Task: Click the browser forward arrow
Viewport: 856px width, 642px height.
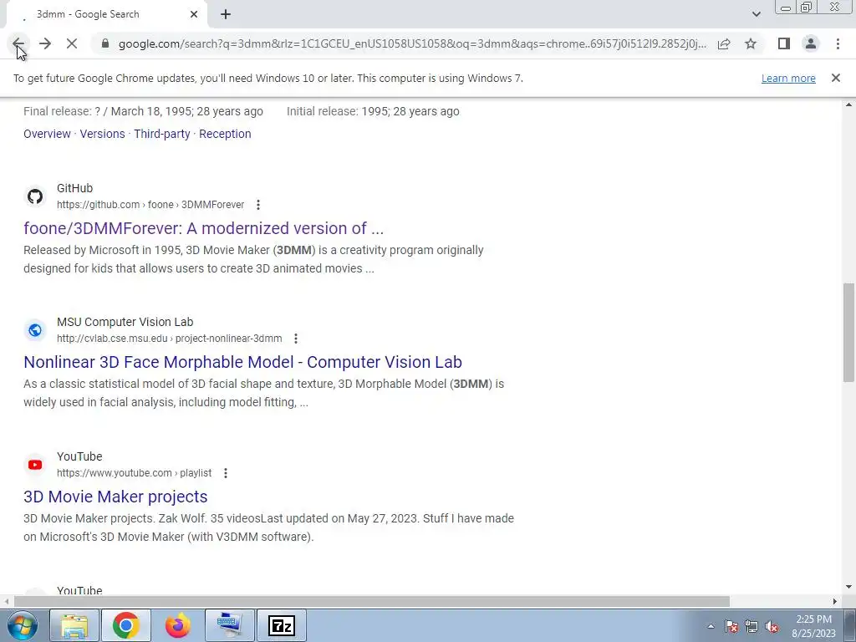Action: [x=45, y=43]
